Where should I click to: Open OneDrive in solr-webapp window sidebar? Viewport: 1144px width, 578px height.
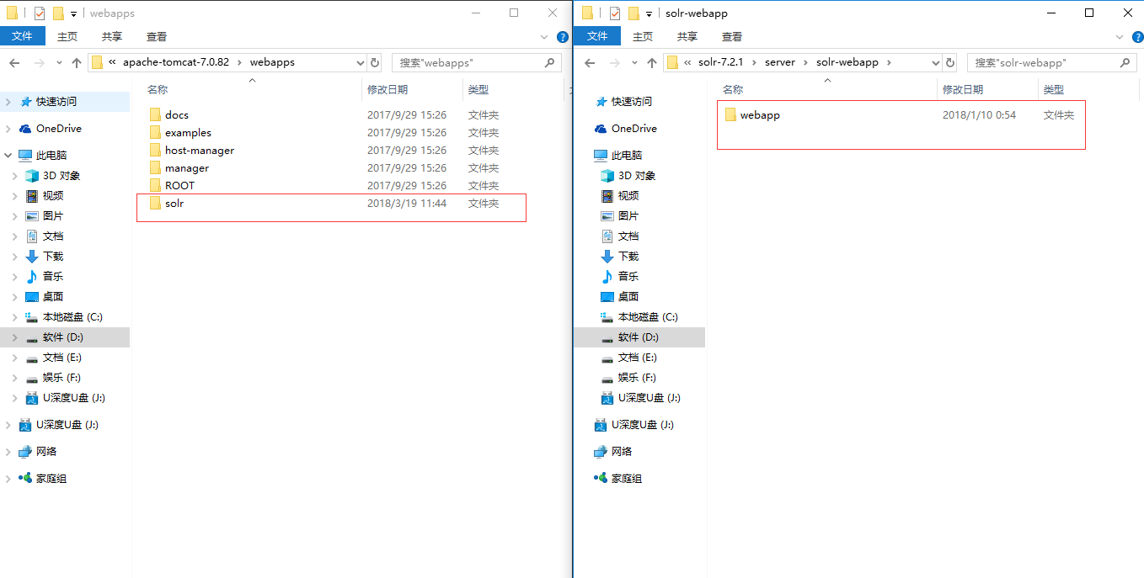click(x=633, y=129)
